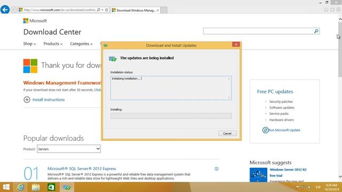Image resolution: width=342 pixels, height=192 pixels.
Task: Close the Download Windows Management tab
Action: pyautogui.click(x=158, y=10)
